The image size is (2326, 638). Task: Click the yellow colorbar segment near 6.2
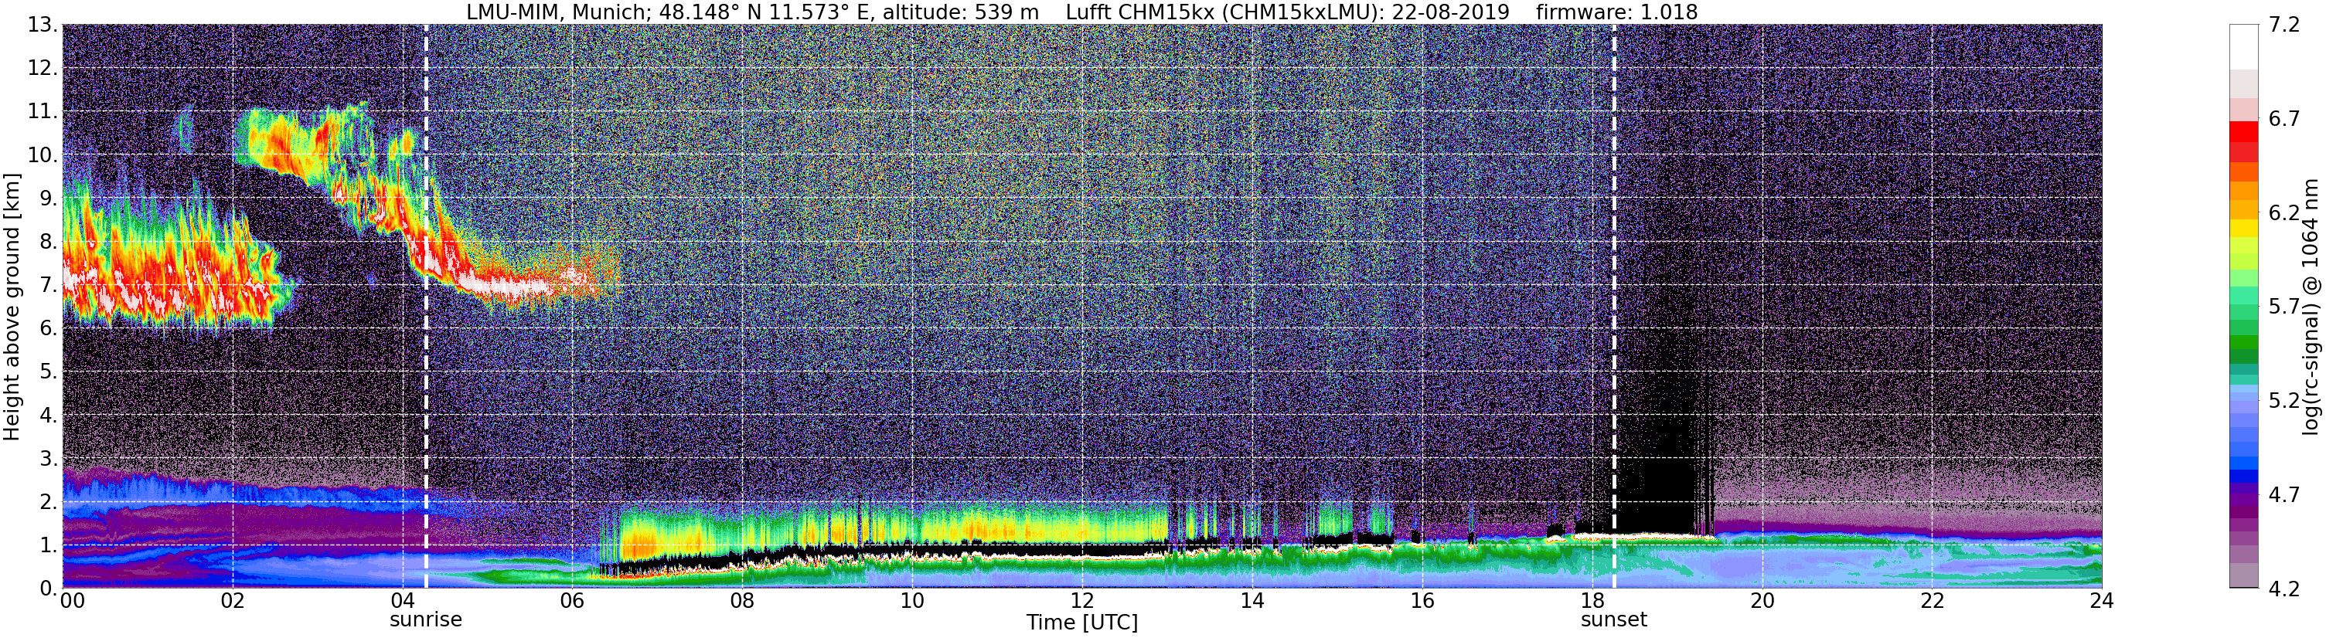(x=2244, y=229)
